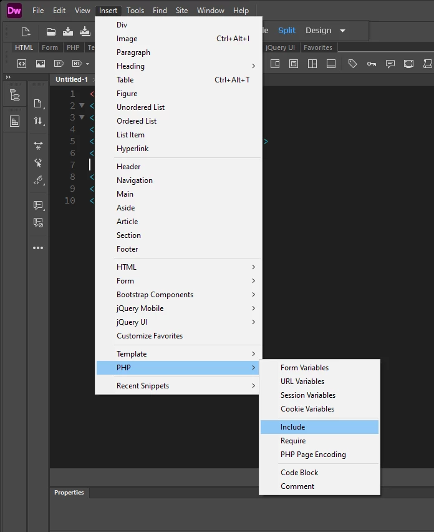Choose Include from the PHP submenu
The height and width of the screenshot is (532, 434).
pos(319,427)
